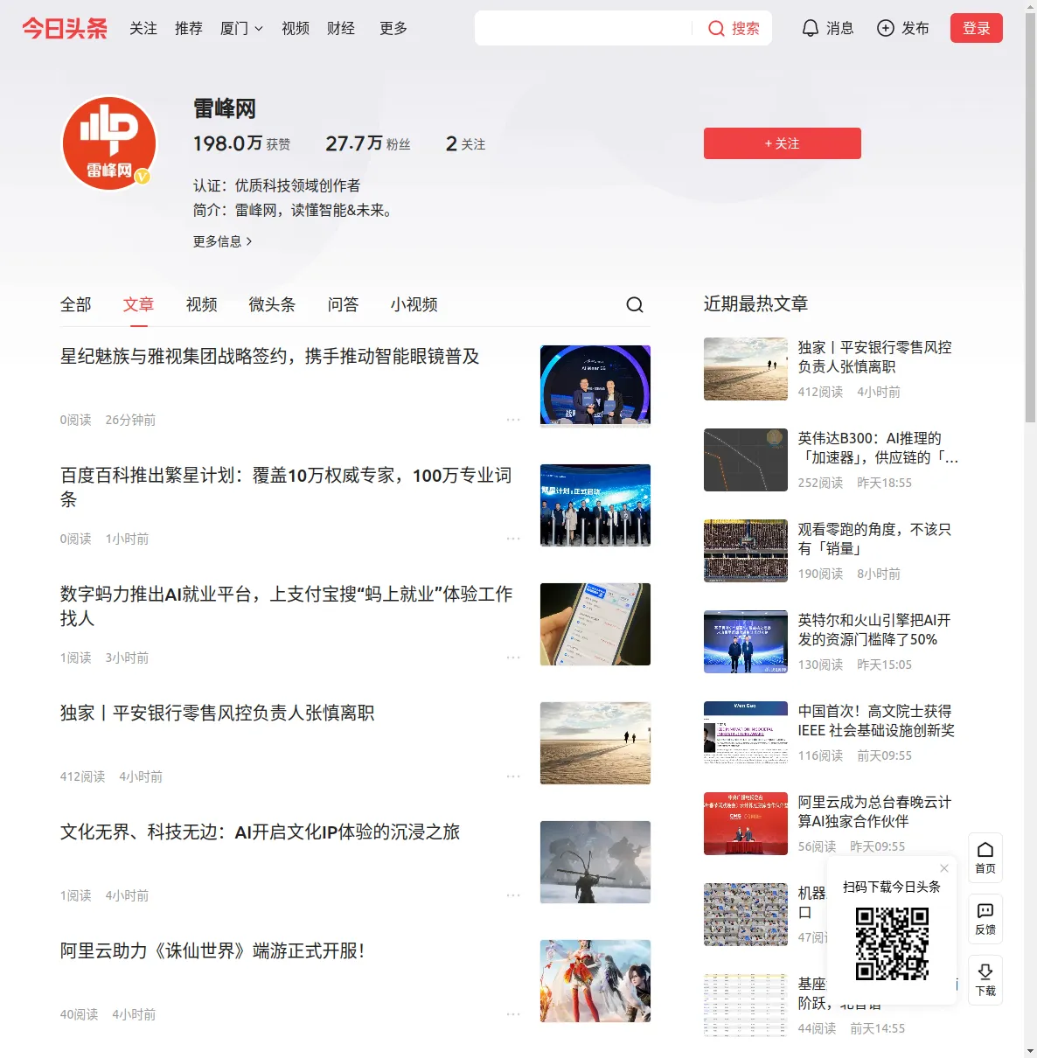The width and height of the screenshot is (1037, 1058).
Task: Open more options for 诛仙世界 article
Action: point(513,1014)
